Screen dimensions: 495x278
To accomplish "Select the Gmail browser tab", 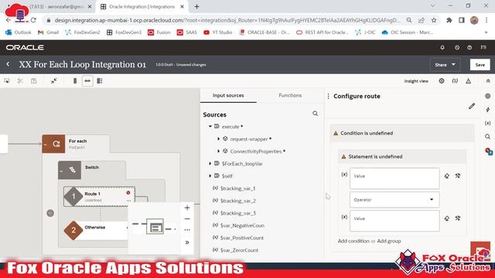I will click(56, 7).
